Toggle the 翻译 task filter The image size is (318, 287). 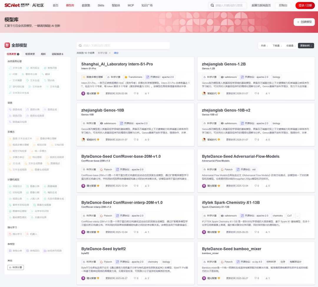[x=46, y=74]
